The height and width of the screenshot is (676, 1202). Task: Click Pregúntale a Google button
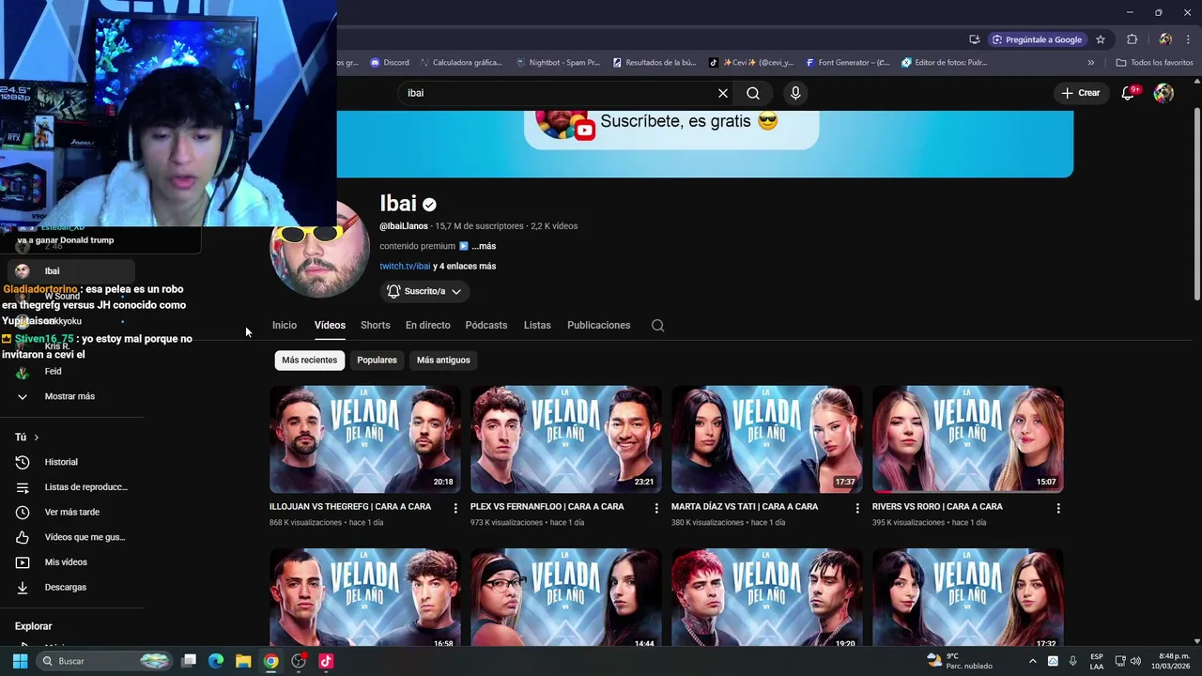(x=1040, y=39)
